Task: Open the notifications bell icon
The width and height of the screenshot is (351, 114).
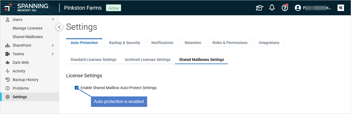Action: coord(272,8)
